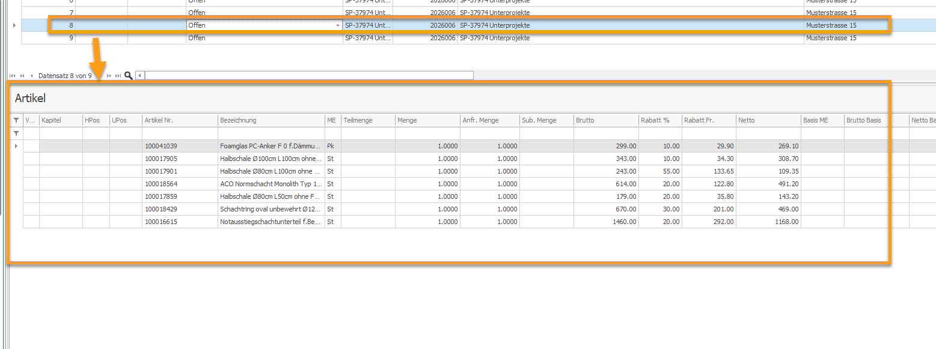The image size is (936, 349).
Task: Go to first record in navigator
Action: coord(13,76)
